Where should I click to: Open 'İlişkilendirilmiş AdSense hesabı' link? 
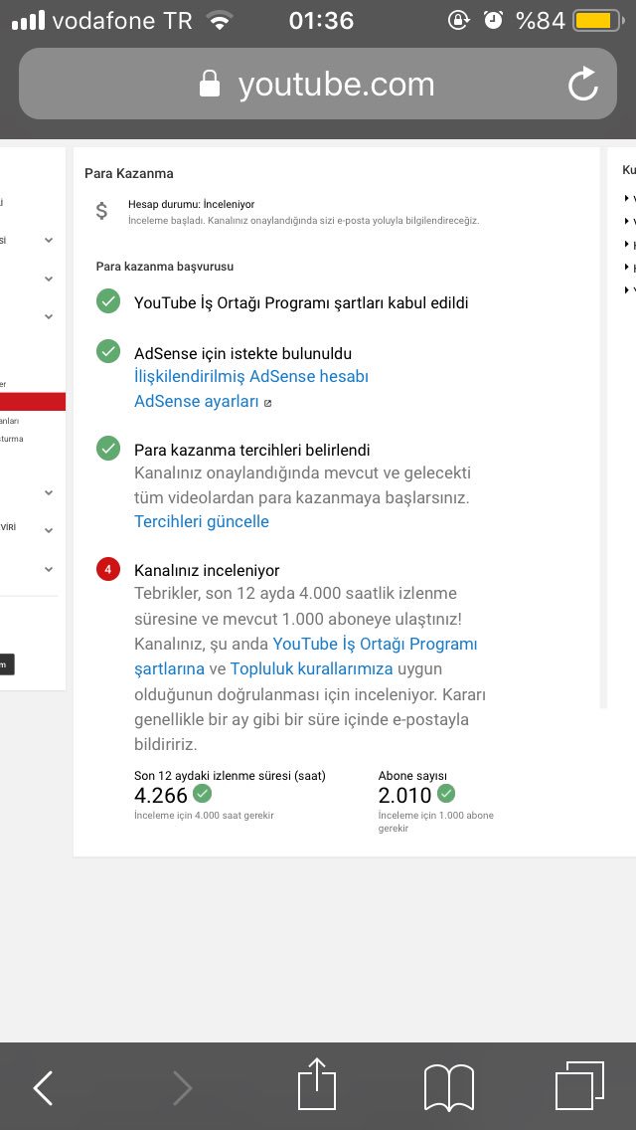point(251,376)
